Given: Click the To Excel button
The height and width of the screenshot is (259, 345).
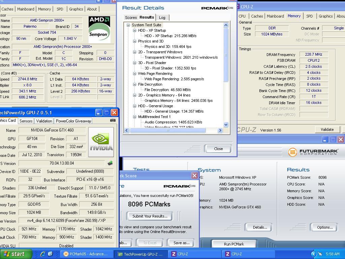Looking at the screenshot, I should (150, 243).
